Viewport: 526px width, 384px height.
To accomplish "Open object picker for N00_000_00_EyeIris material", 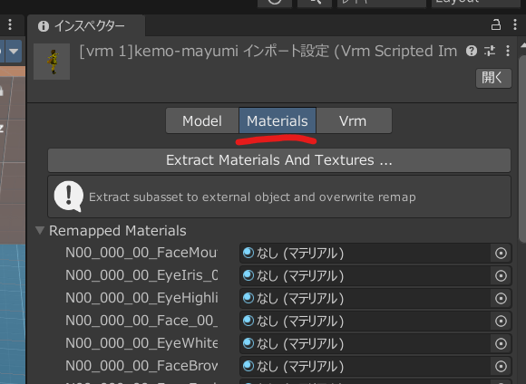I will click(501, 275).
